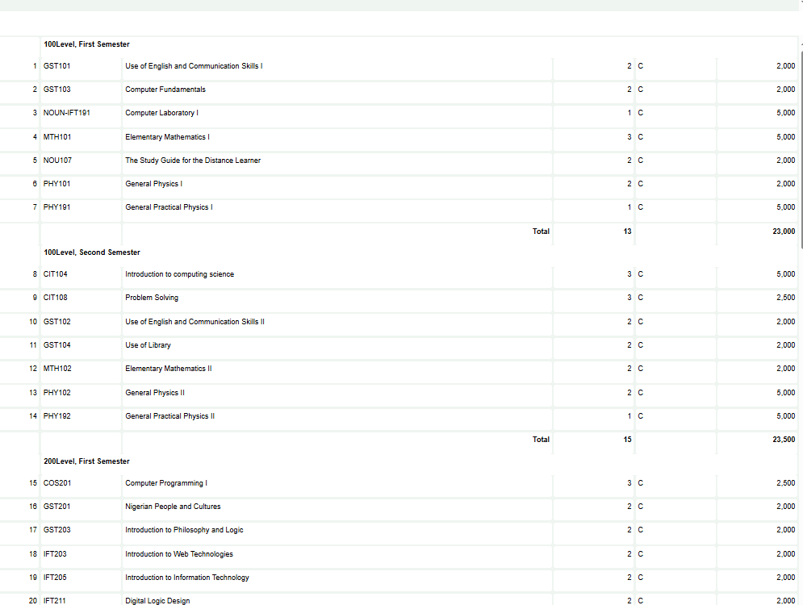The height and width of the screenshot is (605, 803).
Task: Select course code GST104
Action: tap(56, 345)
